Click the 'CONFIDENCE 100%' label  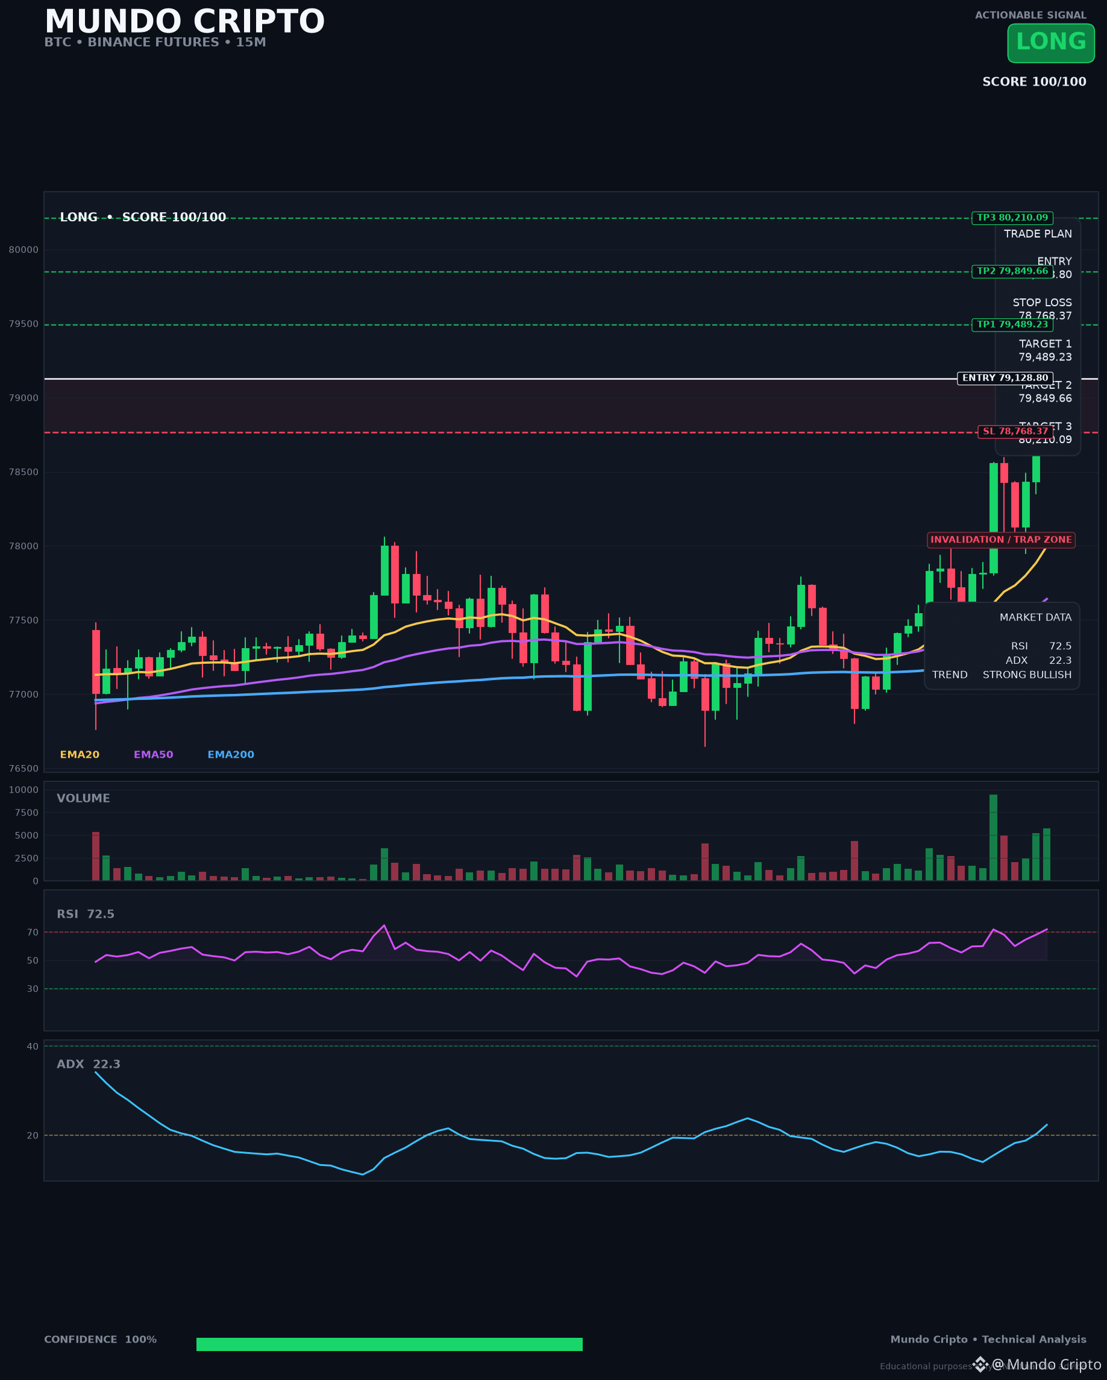point(101,1339)
